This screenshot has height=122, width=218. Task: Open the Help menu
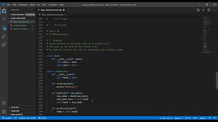coord(61,5)
